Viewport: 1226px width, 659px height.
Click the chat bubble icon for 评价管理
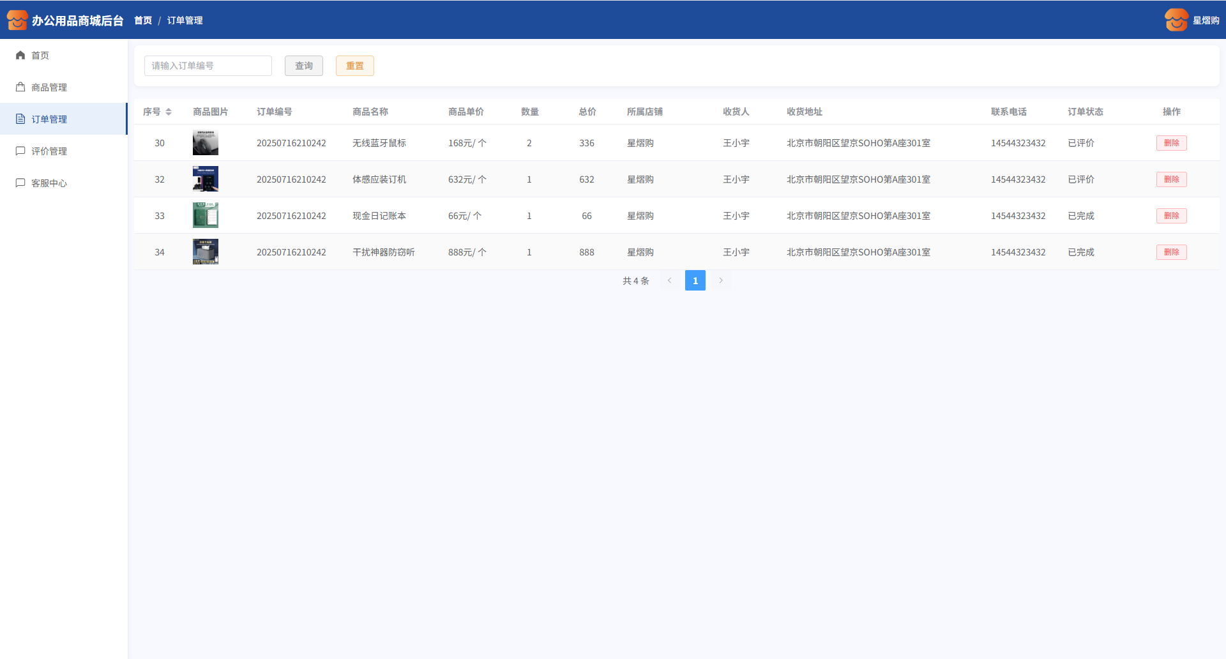click(x=20, y=151)
